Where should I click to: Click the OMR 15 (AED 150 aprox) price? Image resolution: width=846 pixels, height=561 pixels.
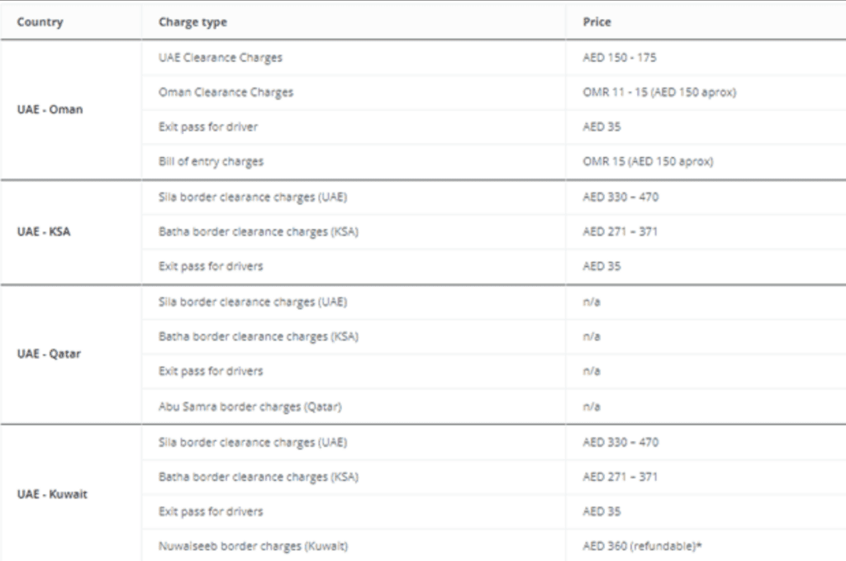pyautogui.click(x=648, y=161)
